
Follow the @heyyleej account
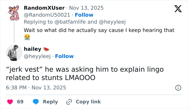64,56
